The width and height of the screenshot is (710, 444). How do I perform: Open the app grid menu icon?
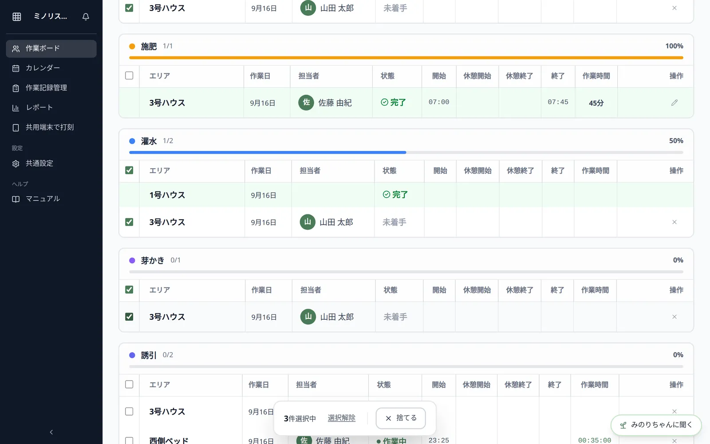click(17, 17)
